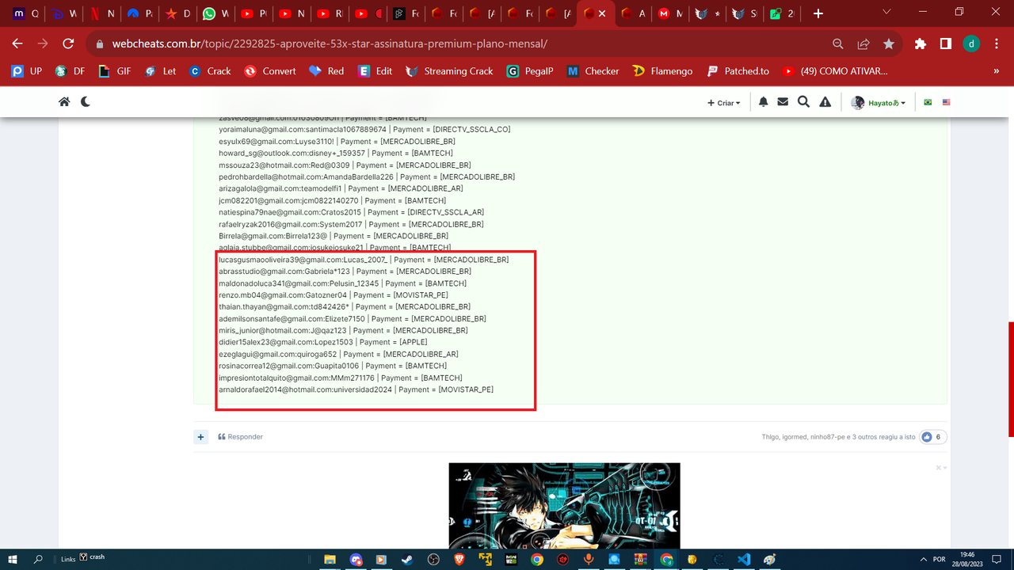Switch to the green tab labeled '2'
This screenshot has height=570, width=1014.
pos(784,13)
